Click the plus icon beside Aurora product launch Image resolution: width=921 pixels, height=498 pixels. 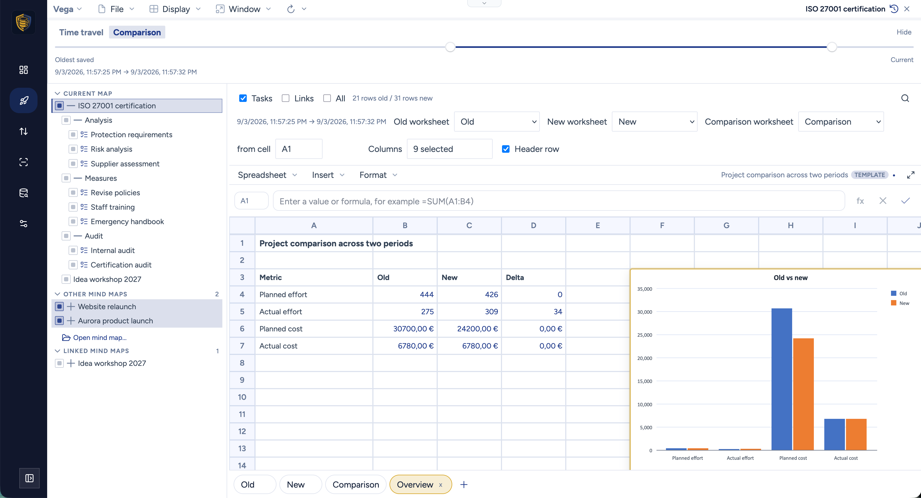pyautogui.click(x=71, y=321)
